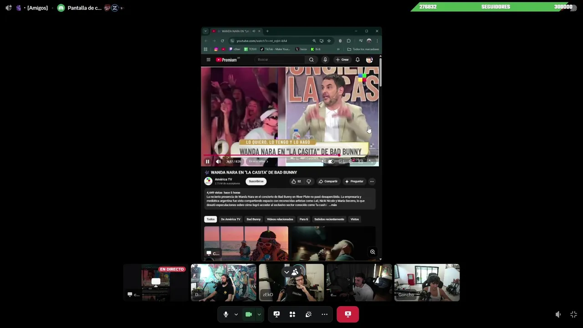Open the YouTube account avatar menu
583x328 pixels.
[x=369, y=60]
